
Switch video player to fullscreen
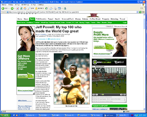click(124, 94)
